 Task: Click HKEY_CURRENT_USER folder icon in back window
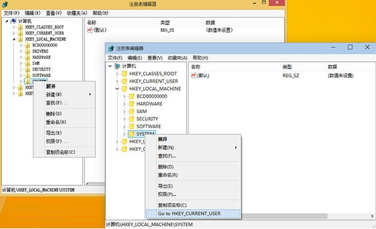(x=21, y=33)
